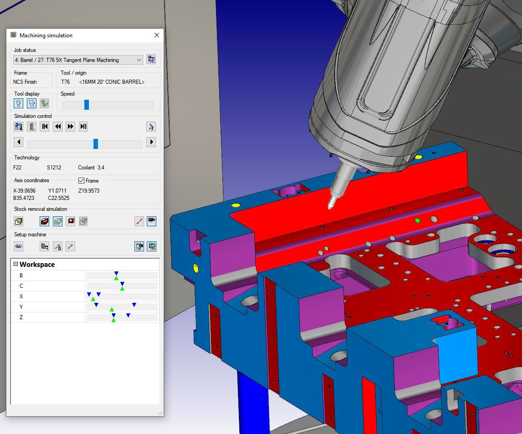This screenshot has width=522, height=434.
Task: Click the resize grip of the Machining simulation dialog
Action: 160,413
